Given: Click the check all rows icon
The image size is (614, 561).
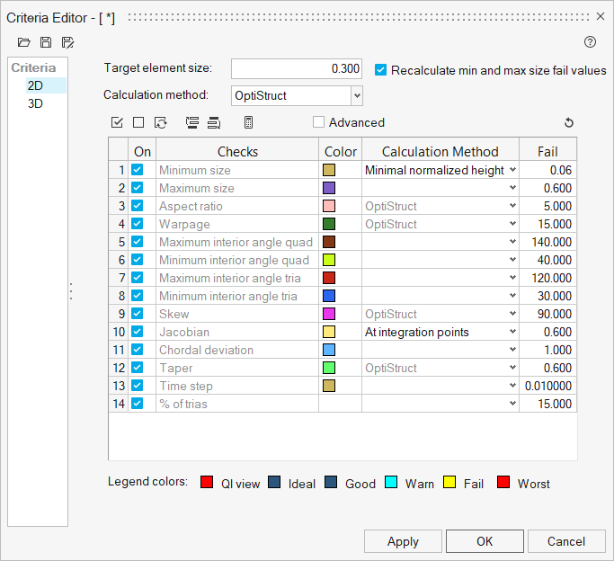Looking at the screenshot, I should click(117, 122).
